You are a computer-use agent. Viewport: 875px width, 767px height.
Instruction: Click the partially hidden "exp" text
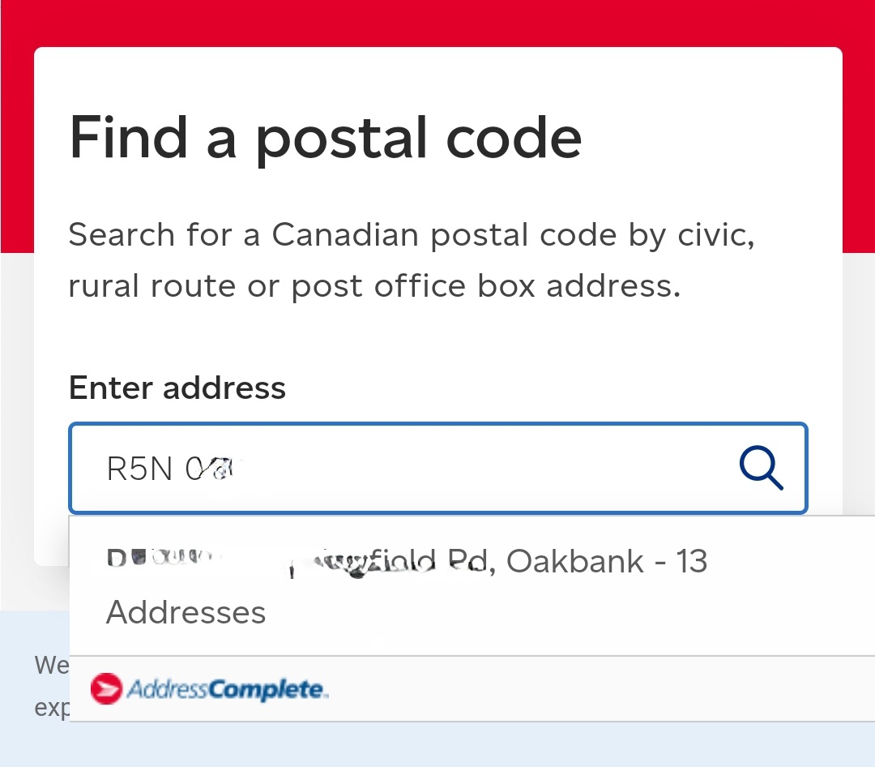(x=51, y=708)
